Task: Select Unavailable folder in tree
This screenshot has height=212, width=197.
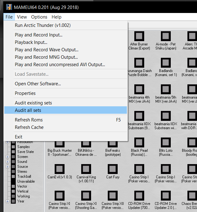Action: [26, 181]
